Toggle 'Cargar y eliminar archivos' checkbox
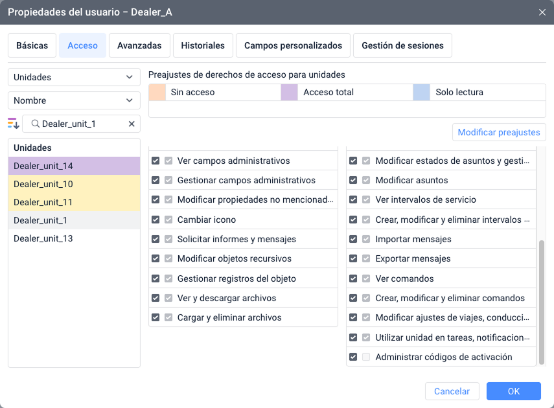The height and width of the screenshot is (408, 554). coord(156,317)
